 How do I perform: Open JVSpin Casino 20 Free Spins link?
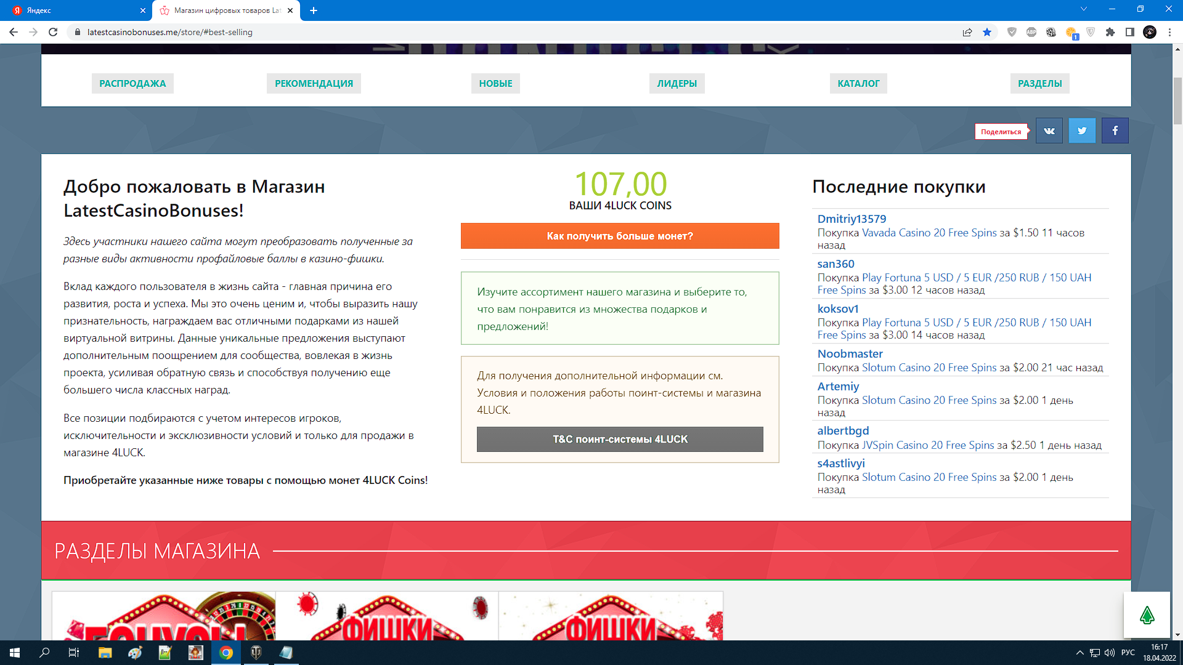(928, 445)
